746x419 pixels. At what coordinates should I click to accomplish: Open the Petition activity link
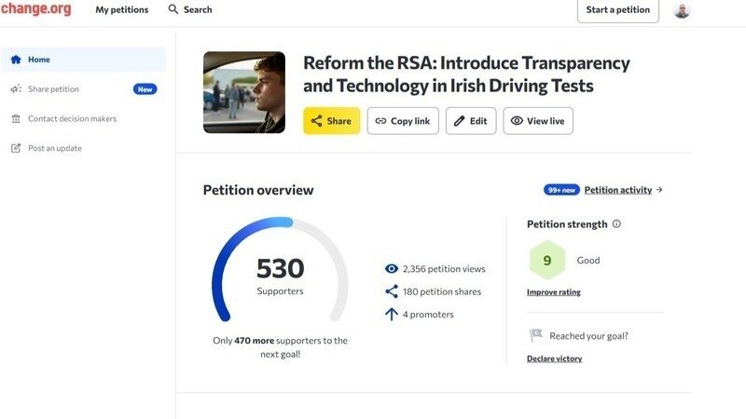coord(618,190)
